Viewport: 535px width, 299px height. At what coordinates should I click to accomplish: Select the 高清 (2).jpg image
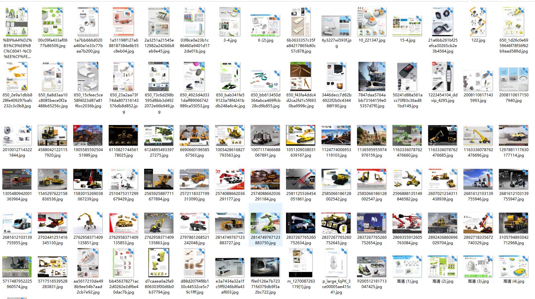pyautogui.click(x=442, y=266)
